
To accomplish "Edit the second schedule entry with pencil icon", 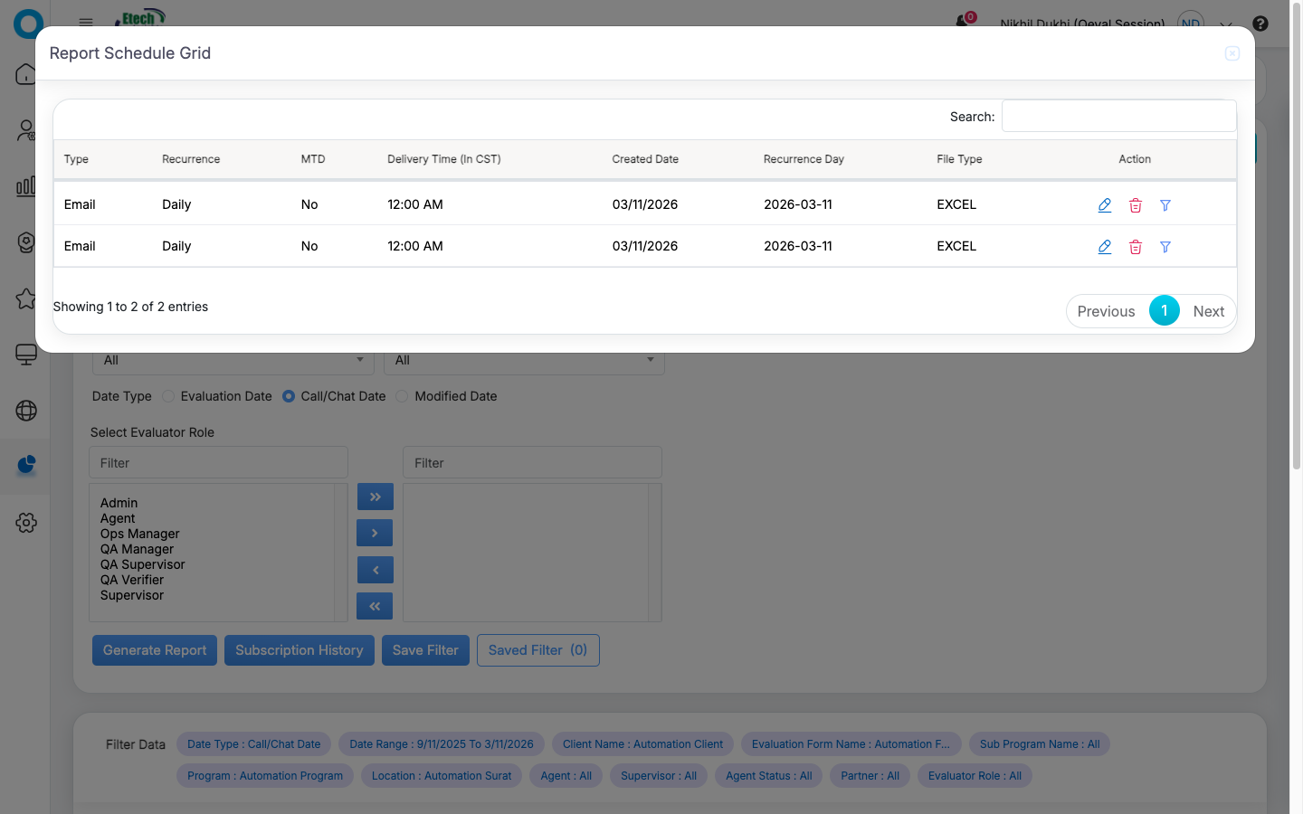I will click(x=1104, y=247).
